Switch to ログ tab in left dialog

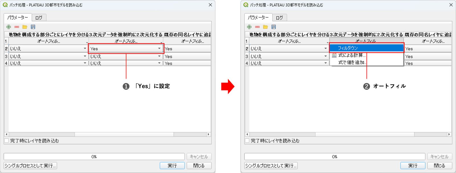coord(39,18)
